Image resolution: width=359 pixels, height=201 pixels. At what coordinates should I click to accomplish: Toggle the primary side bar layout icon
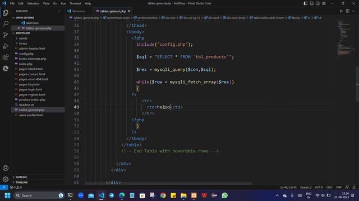(x=305, y=3)
